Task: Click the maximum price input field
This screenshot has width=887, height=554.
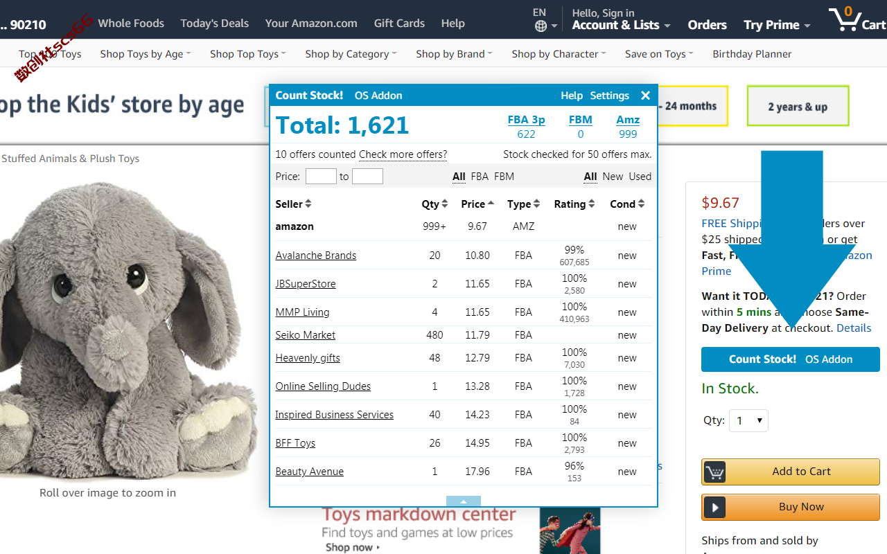Action: (x=367, y=177)
